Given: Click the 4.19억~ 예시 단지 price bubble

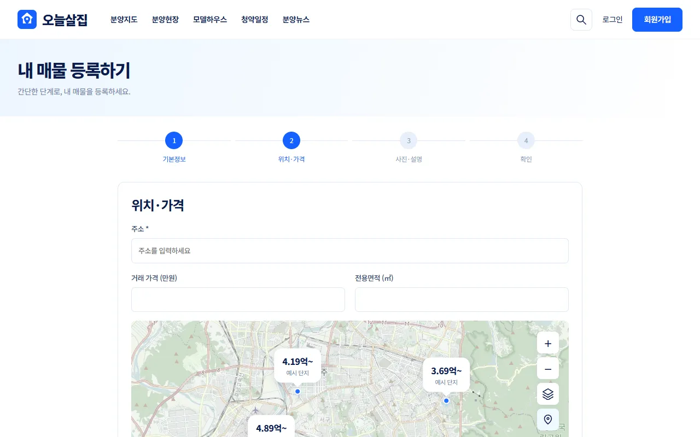Looking at the screenshot, I should click(x=297, y=365).
